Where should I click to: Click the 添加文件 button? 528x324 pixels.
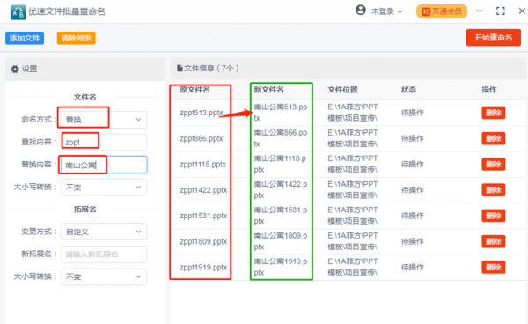pos(25,38)
